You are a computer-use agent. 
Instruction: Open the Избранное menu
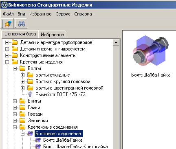40,14
